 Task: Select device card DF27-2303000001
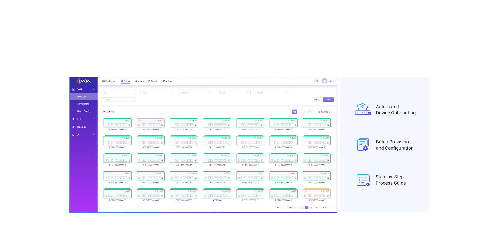click(x=283, y=158)
